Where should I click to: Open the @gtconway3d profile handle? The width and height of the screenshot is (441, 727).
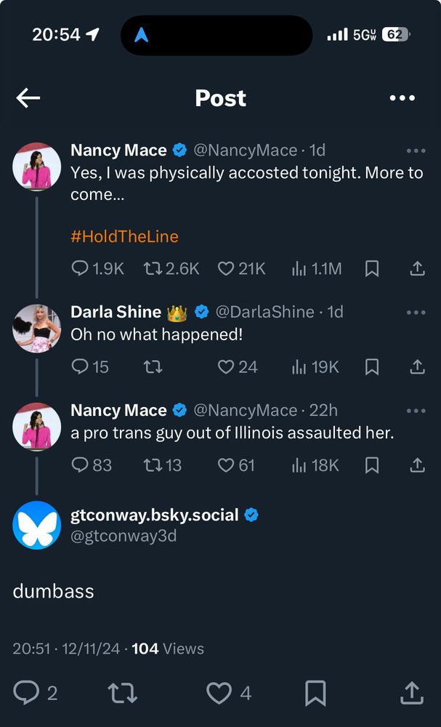coord(124,537)
